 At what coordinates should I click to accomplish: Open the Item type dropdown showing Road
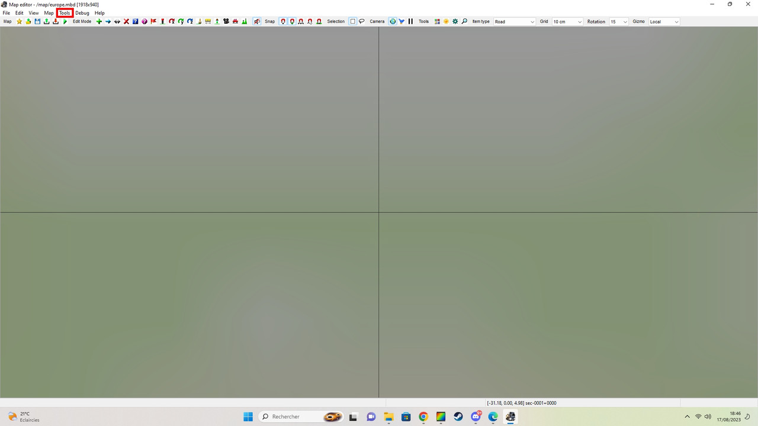(515, 21)
